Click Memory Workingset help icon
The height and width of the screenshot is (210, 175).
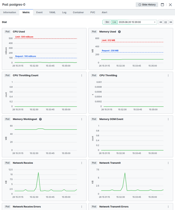pos(40,119)
